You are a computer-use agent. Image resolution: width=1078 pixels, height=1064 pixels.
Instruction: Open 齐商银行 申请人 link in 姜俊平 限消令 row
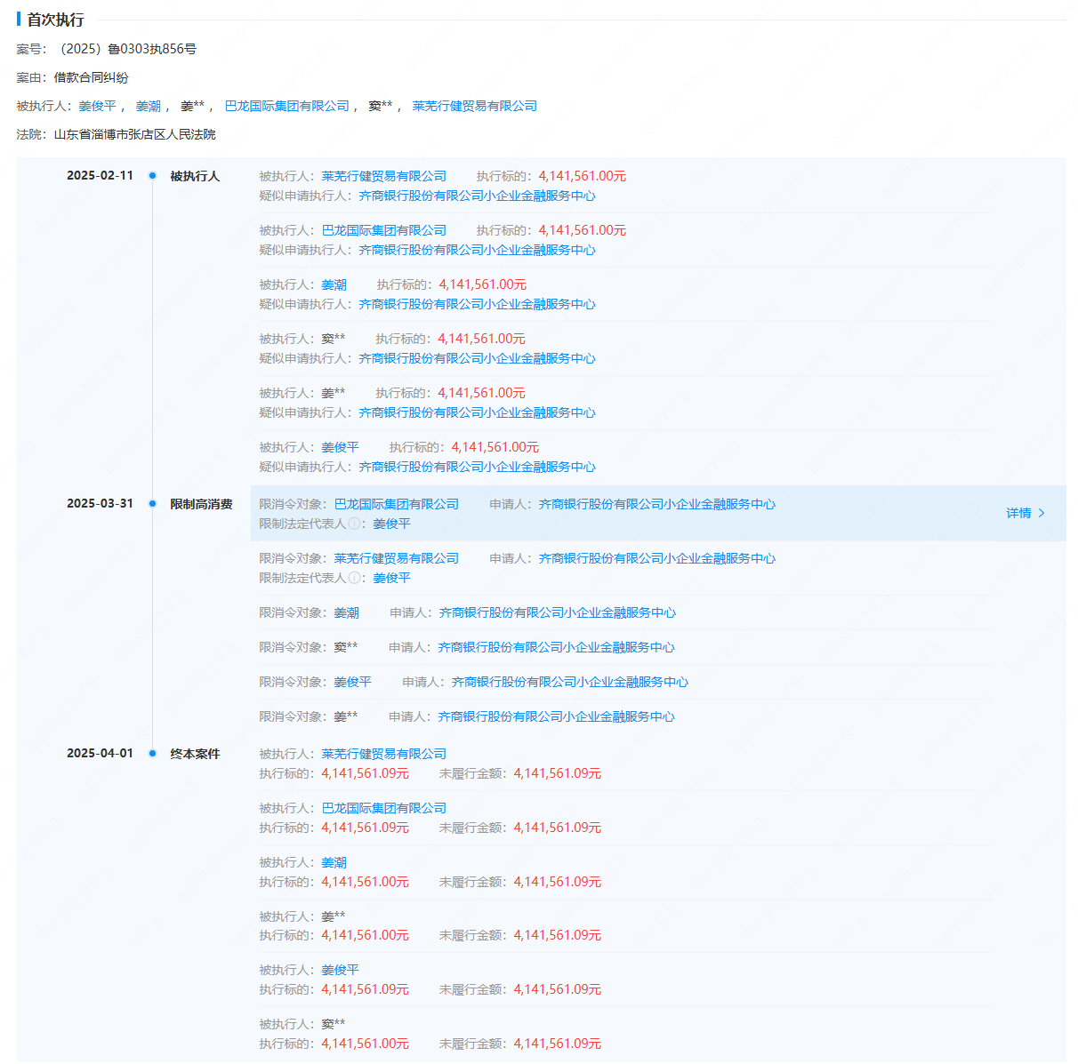570,683
